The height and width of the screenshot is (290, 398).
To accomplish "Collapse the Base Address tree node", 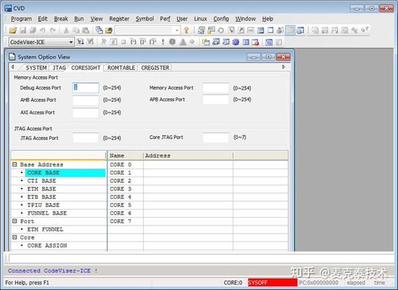I will tap(15, 165).
